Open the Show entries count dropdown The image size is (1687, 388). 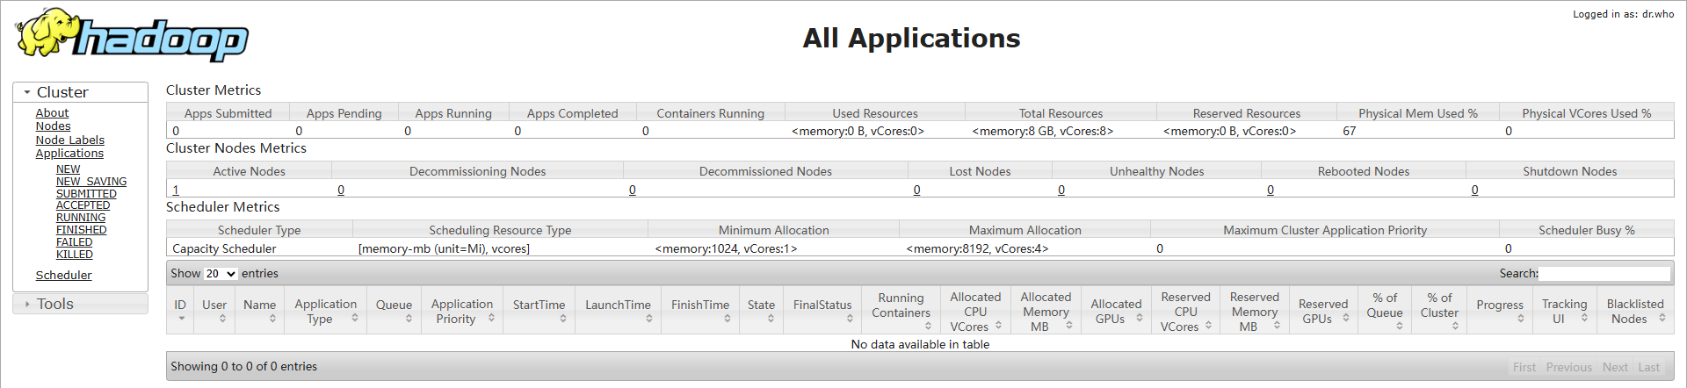pyautogui.click(x=221, y=274)
